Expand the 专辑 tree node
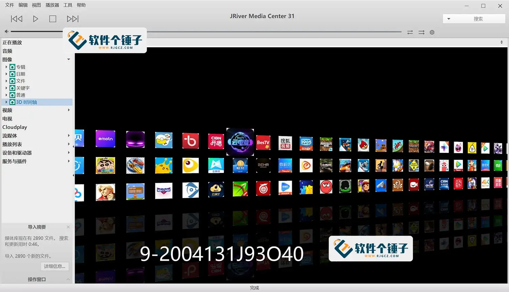Image resolution: width=509 pixels, height=292 pixels. [x=6, y=67]
